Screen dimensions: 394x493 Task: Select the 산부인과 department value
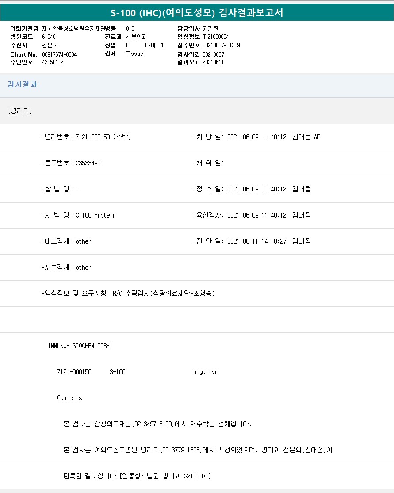137,37
